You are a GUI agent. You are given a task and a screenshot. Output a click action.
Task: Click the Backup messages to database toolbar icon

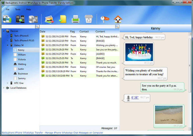[7, 19]
